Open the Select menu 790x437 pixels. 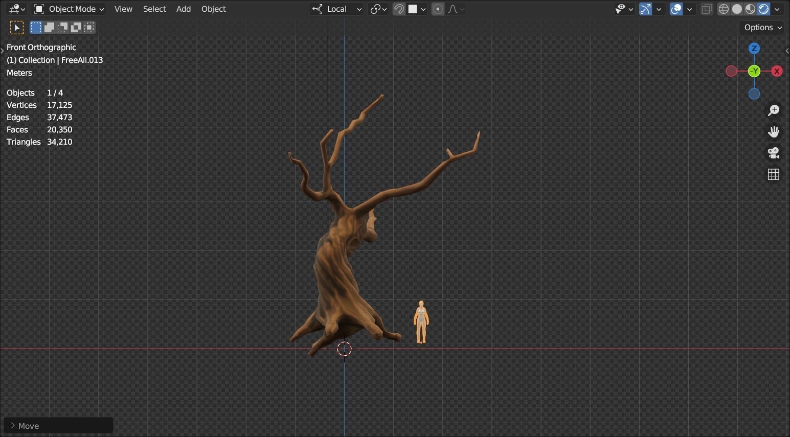coord(154,9)
